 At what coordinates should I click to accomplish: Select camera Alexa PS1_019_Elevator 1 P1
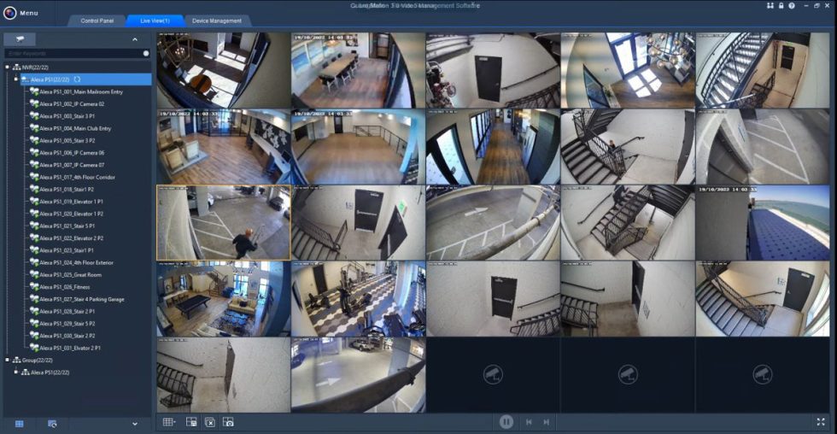72,202
